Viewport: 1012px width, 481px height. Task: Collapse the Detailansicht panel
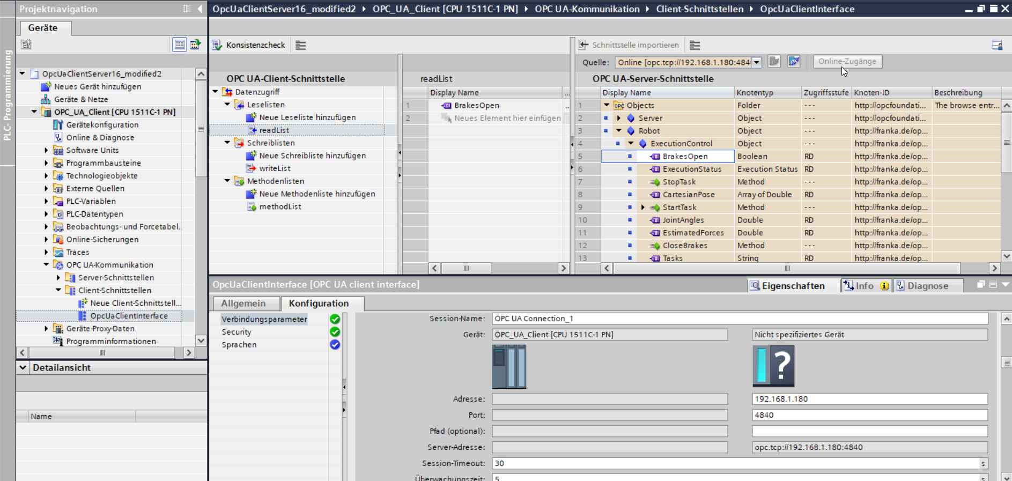point(23,367)
